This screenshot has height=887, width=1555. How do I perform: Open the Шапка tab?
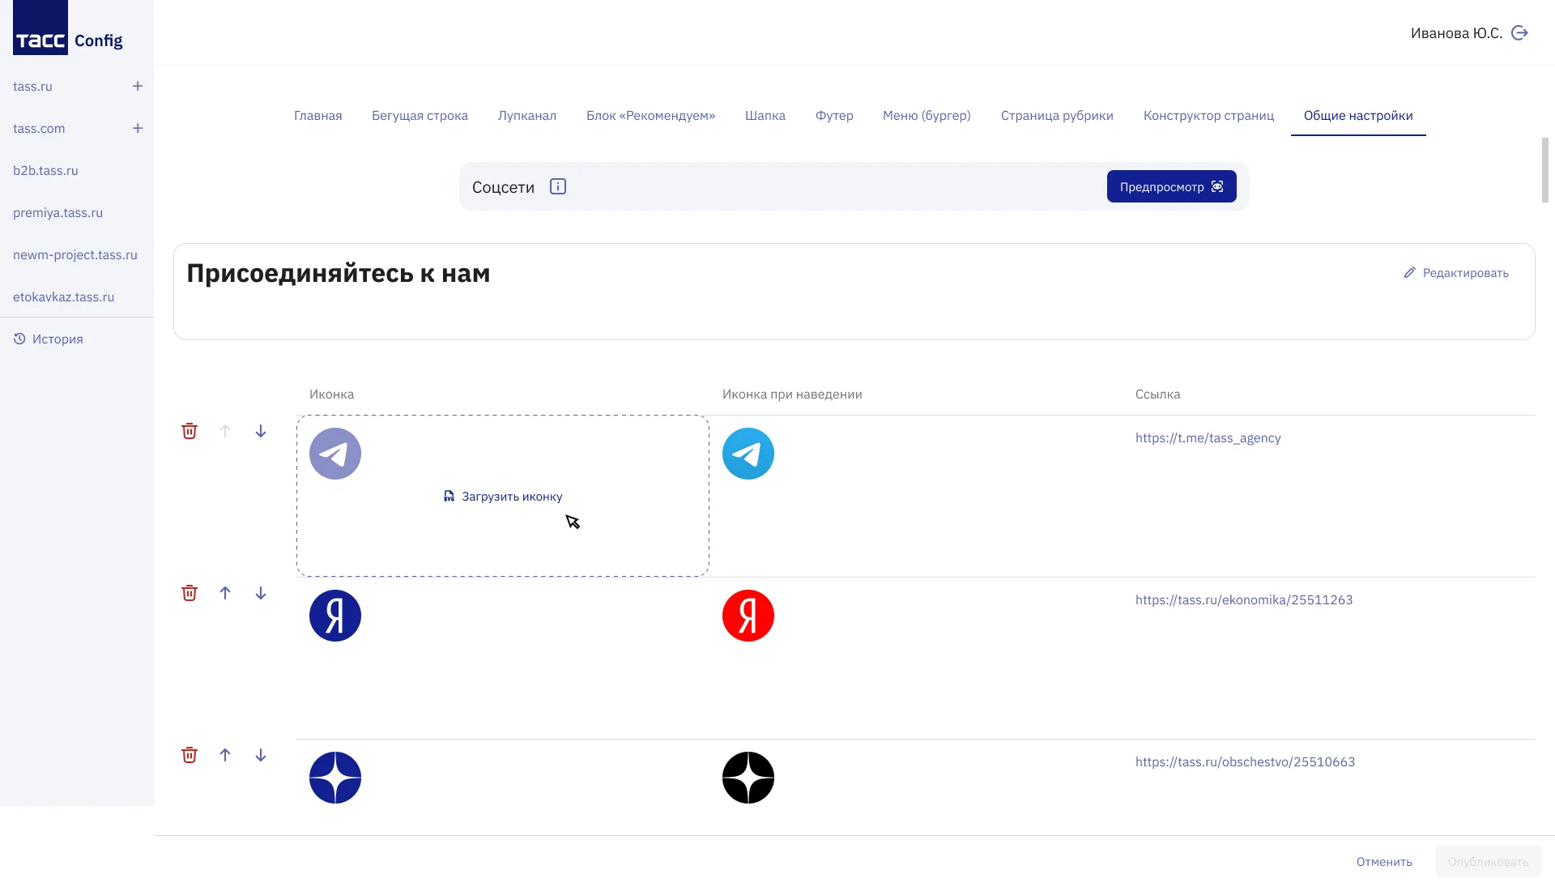(x=765, y=116)
